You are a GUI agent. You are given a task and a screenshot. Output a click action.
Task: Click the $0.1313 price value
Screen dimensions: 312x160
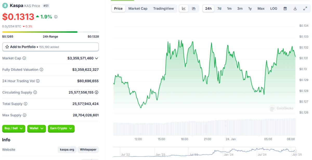pyautogui.click(x=18, y=17)
